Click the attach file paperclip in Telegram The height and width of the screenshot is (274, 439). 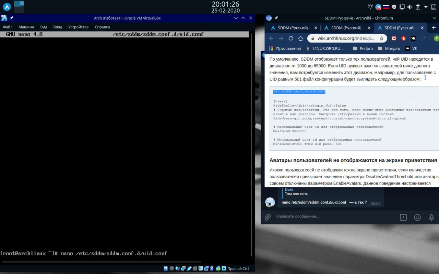coord(268,217)
